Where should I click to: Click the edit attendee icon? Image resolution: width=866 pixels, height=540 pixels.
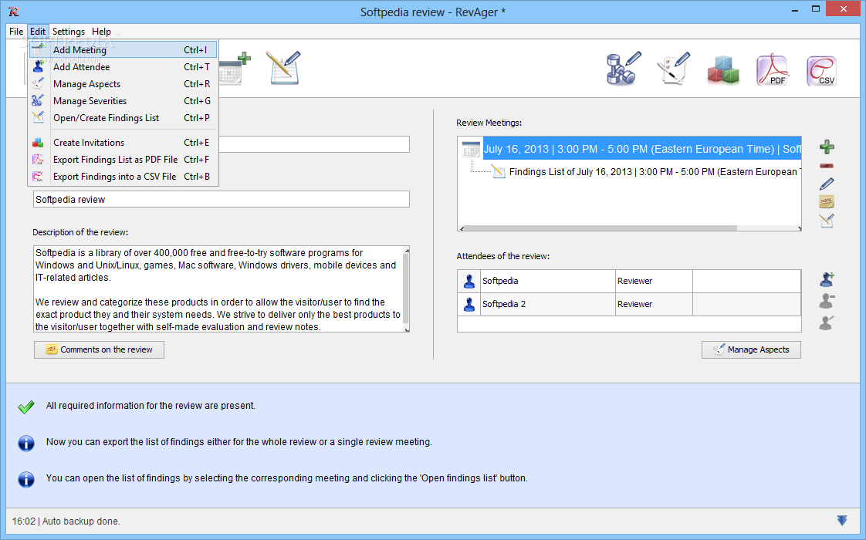click(x=827, y=322)
